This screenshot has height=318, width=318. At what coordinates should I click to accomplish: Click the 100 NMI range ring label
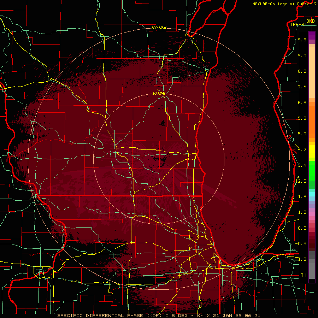tap(159, 28)
